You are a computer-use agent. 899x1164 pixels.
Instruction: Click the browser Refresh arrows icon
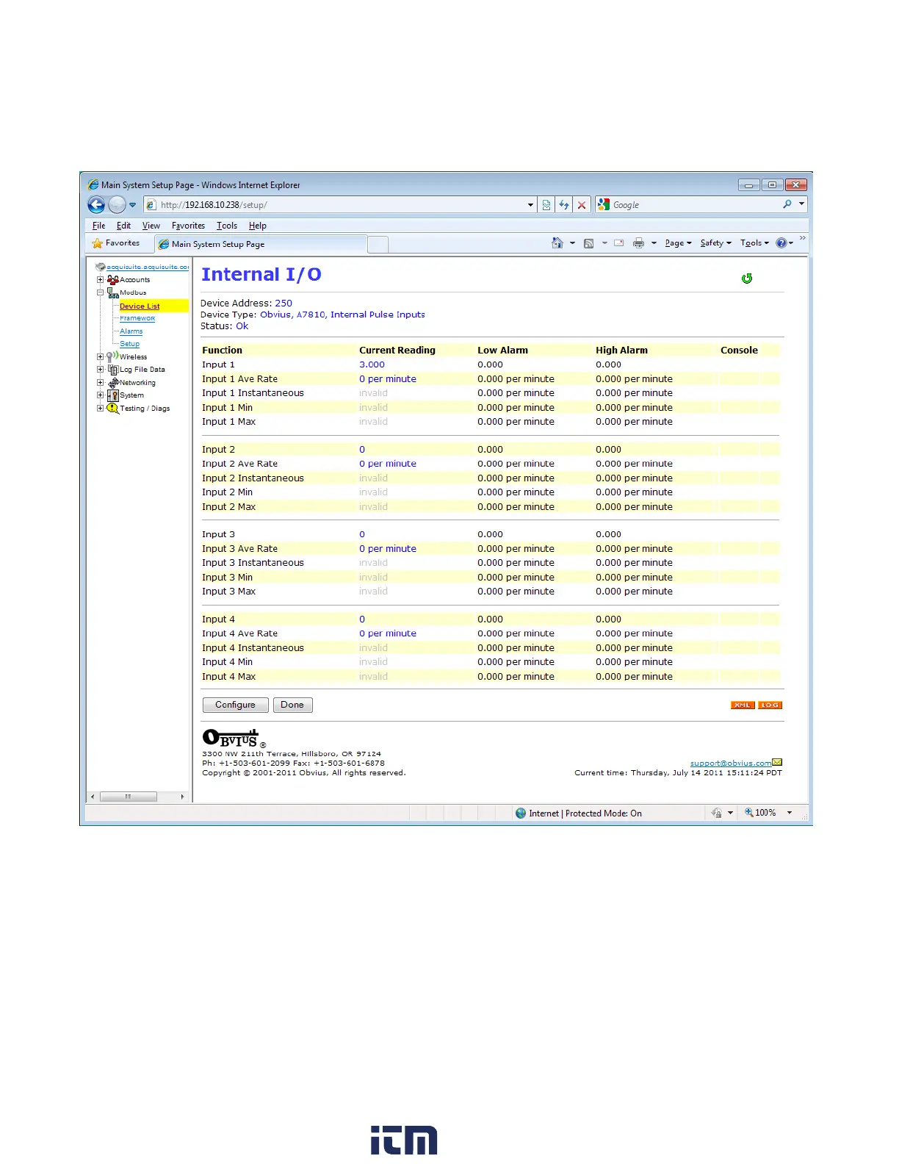pos(564,205)
